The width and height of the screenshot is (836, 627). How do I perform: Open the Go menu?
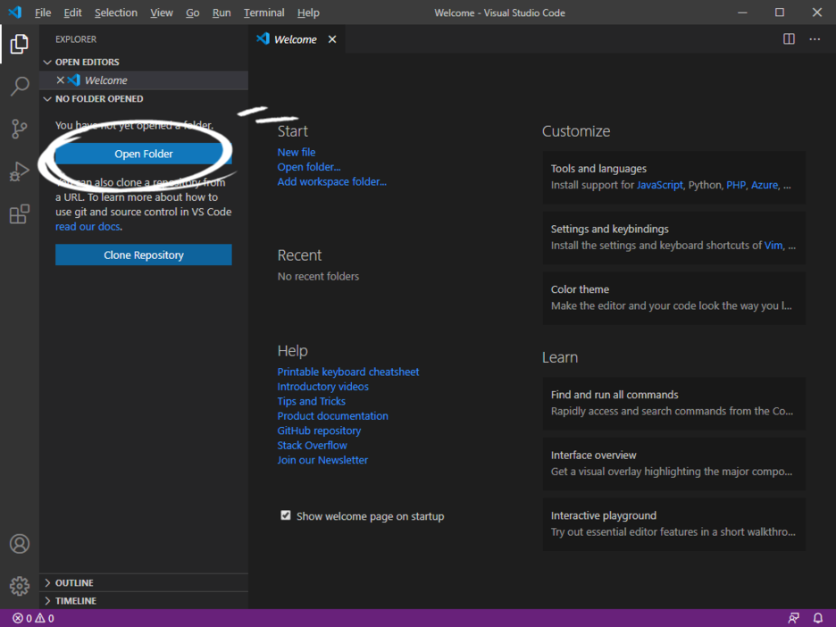(192, 13)
